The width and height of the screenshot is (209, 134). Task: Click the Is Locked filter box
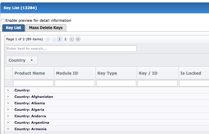point(194,83)
